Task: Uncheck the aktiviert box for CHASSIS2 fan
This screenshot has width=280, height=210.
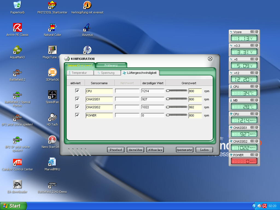Action: 77,107
